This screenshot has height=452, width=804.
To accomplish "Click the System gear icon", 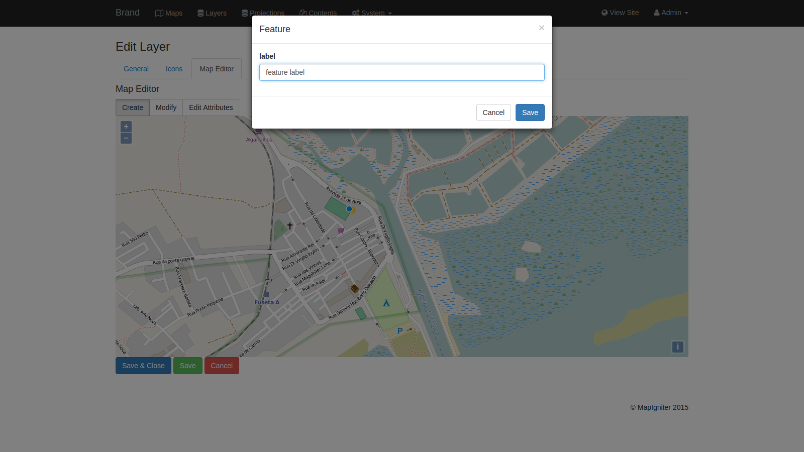I will coord(355,13).
